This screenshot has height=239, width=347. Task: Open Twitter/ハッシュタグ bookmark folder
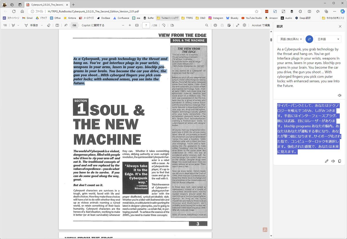pyautogui.click(x=168, y=18)
